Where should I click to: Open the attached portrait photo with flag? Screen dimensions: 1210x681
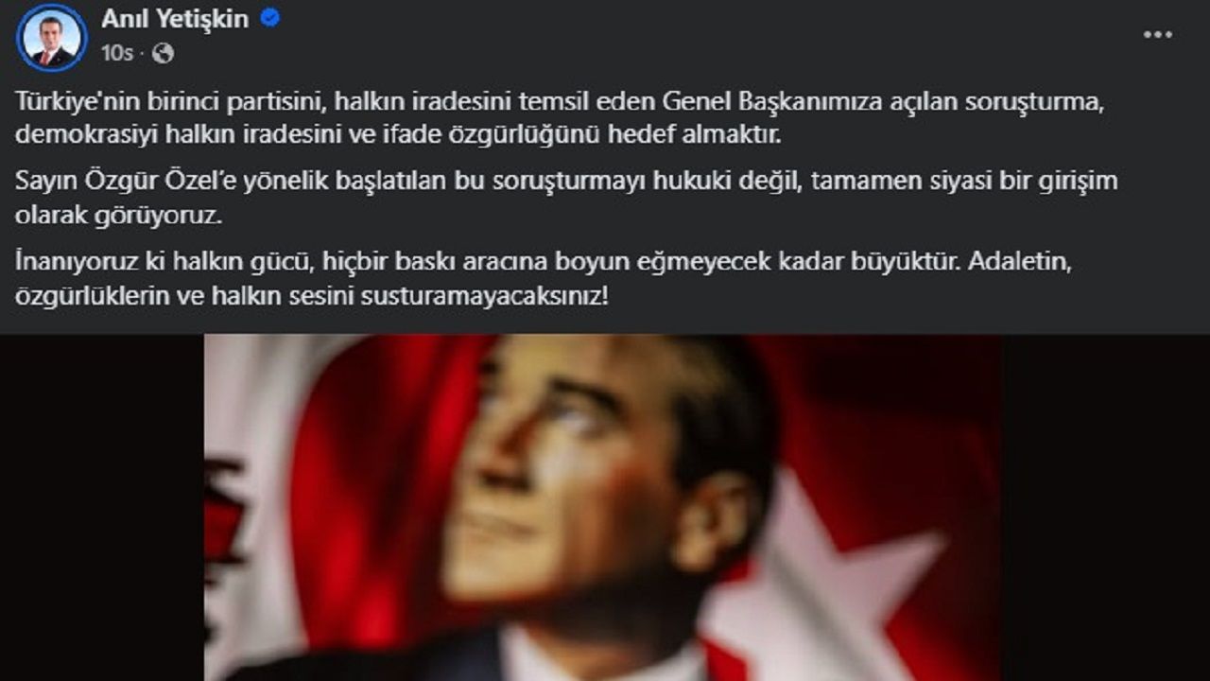click(603, 508)
